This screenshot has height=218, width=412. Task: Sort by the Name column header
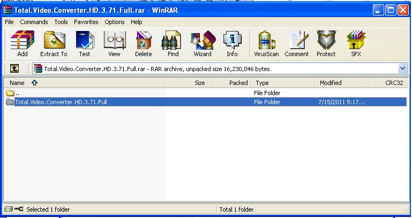click(84, 83)
